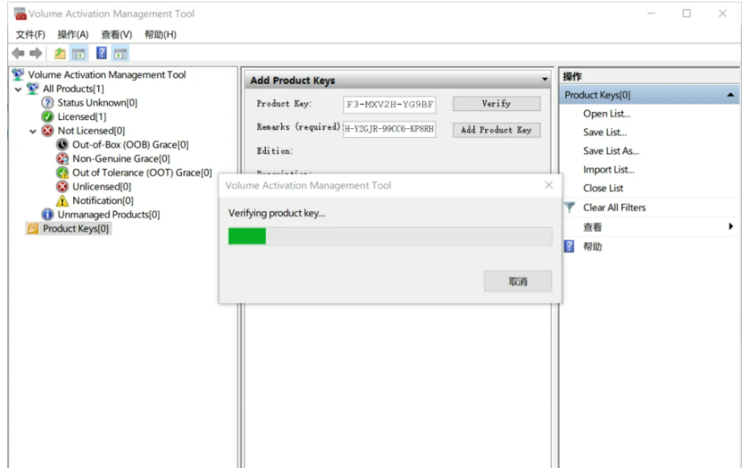Select Product Keys[0] in the tree
The width and height of the screenshot is (745, 468).
click(76, 229)
